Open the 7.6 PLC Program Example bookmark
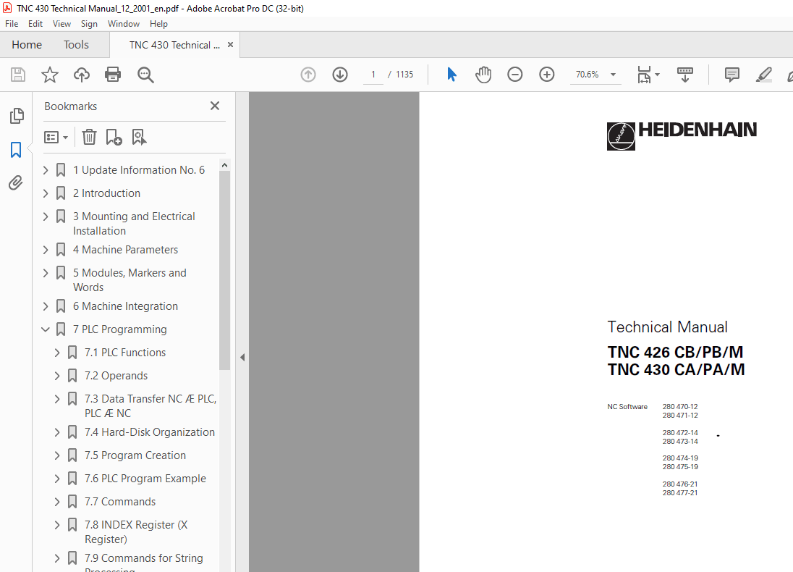The image size is (793, 572). 145,478
